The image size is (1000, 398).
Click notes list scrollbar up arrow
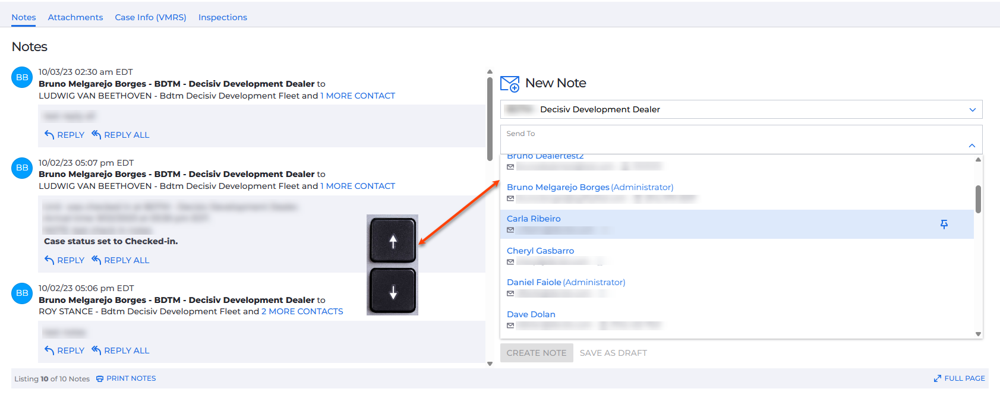tap(490, 72)
